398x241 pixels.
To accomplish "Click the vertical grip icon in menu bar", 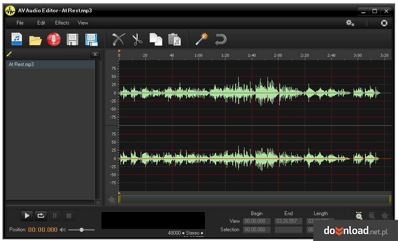I will [x=367, y=23].
